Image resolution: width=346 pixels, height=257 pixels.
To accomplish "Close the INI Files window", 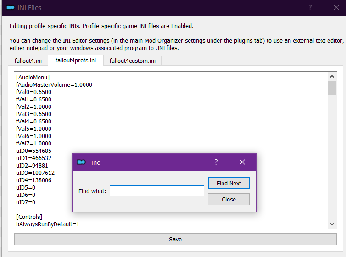I will [x=336, y=8].
